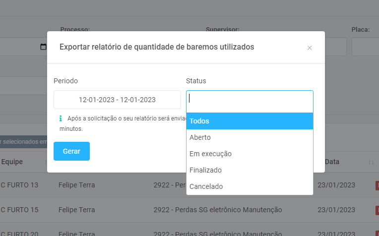This screenshot has width=379, height=236.
Task: Select the C FURTO 15 team cell
Action: 19,210
